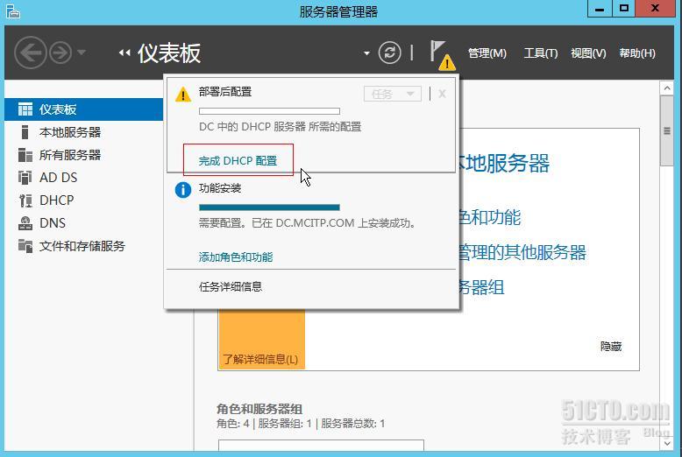Click the refresh icon in header
Viewport: 682px width, 457px height.
[389, 53]
